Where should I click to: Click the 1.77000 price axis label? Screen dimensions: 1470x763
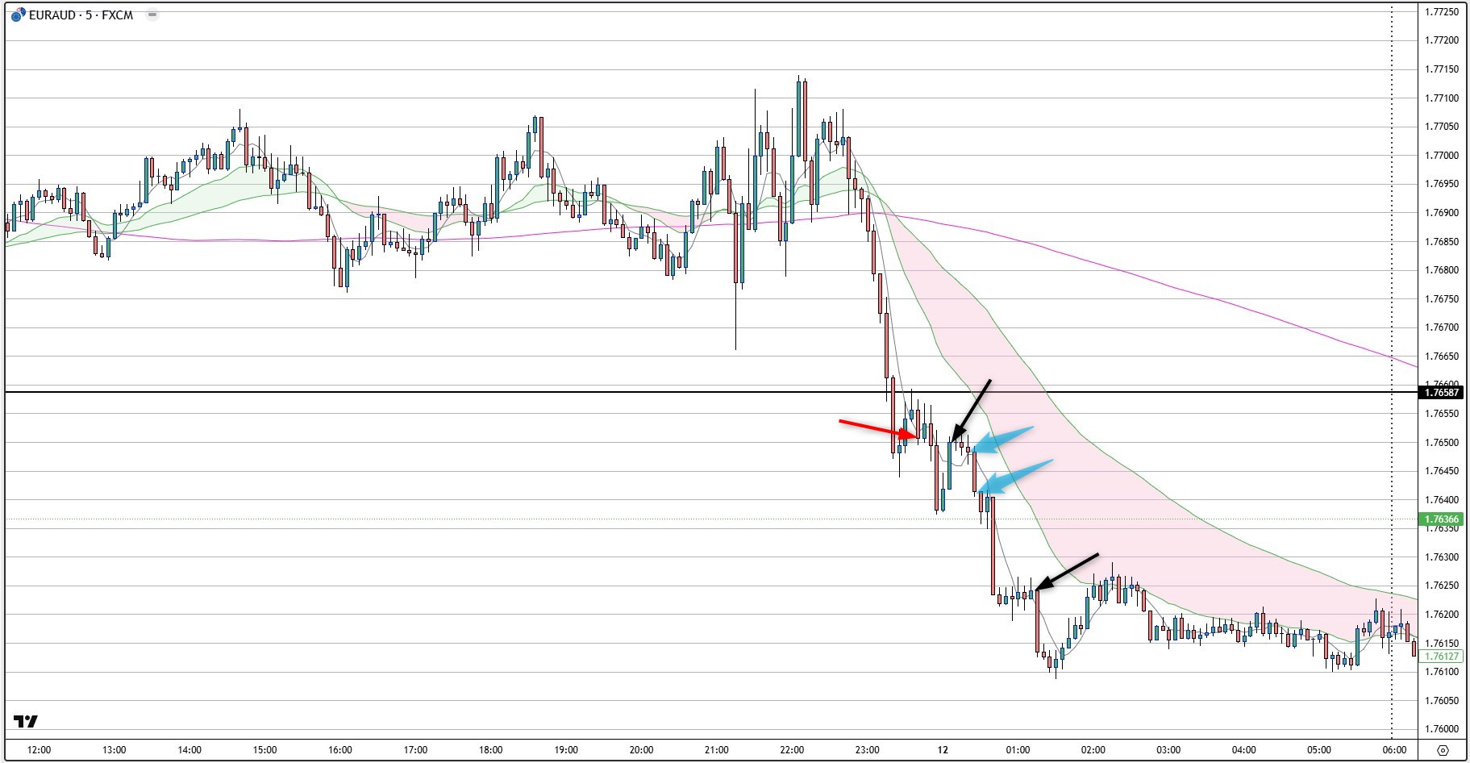coord(1442,156)
